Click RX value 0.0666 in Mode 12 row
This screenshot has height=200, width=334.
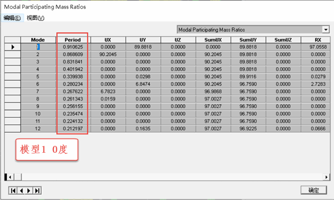click(x=316, y=128)
